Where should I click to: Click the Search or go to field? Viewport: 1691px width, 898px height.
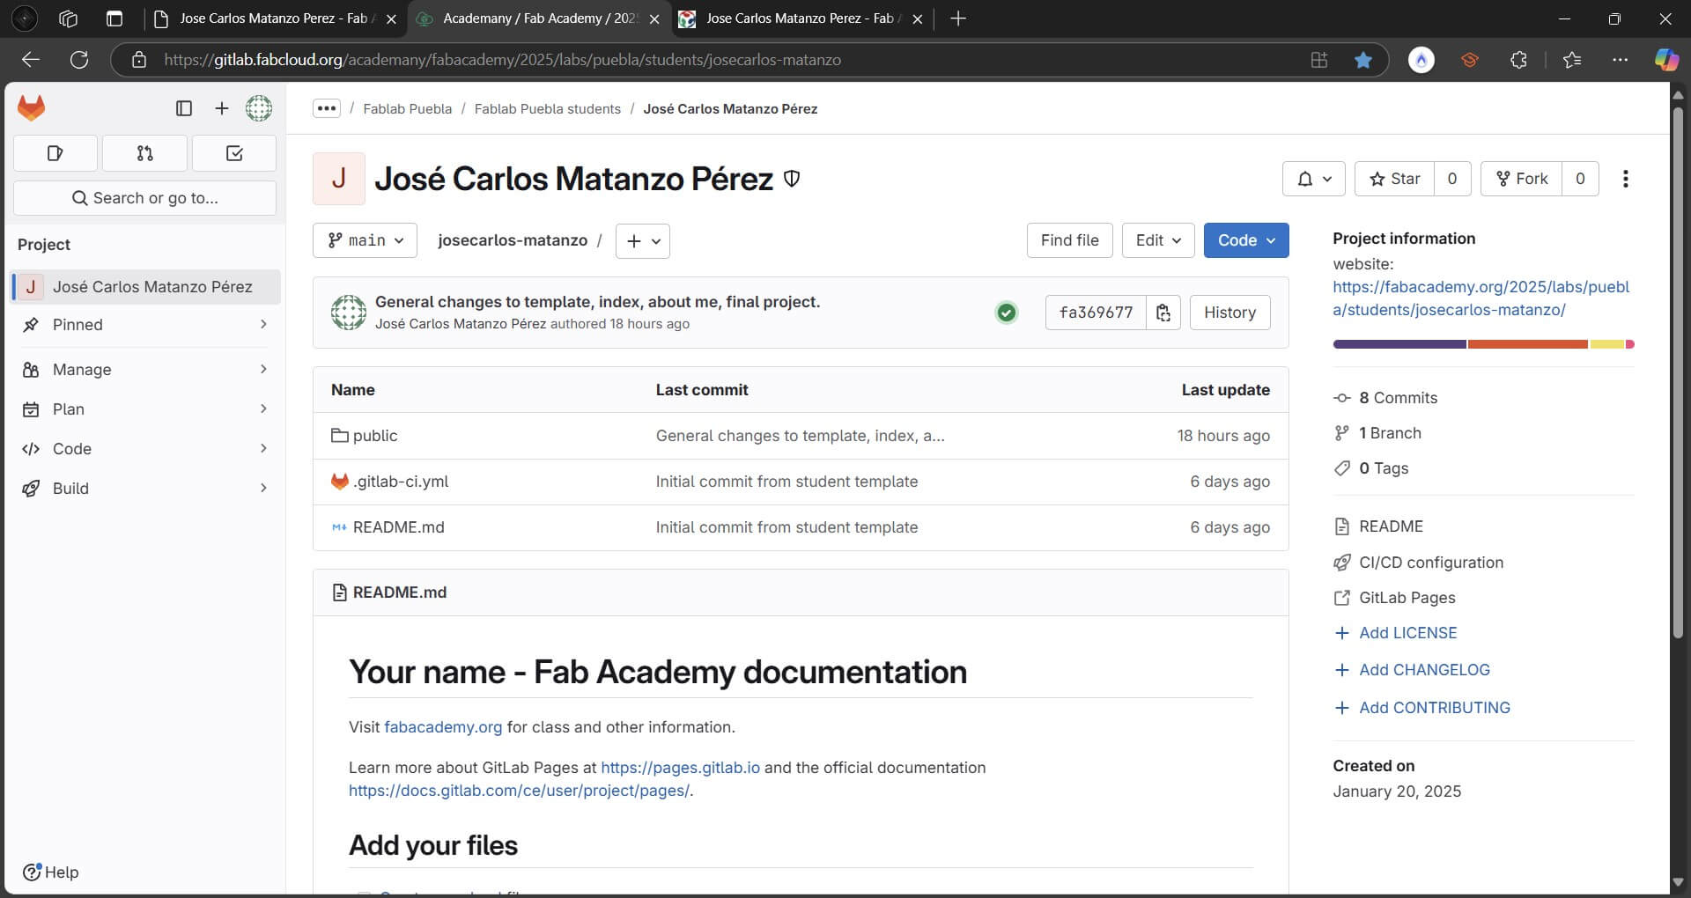[x=144, y=198]
